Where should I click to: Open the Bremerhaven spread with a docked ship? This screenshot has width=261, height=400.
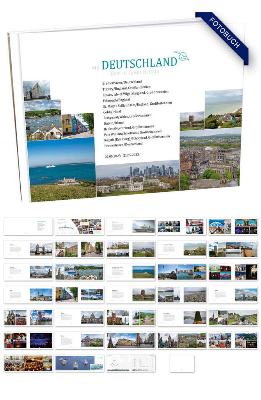[x=131, y=226]
